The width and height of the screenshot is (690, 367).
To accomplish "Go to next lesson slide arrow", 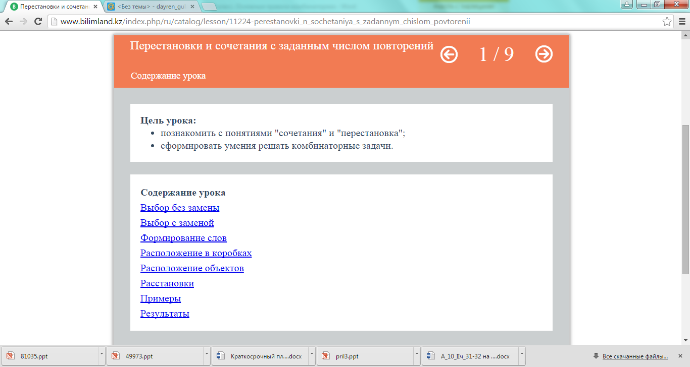I will (x=544, y=54).
